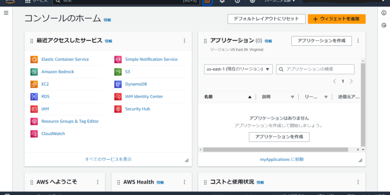Open kebab menu of Welcome to AWS widget
The height and width of the screenshot is (195, 390).
pyautogui.click(x=97, y=182)
